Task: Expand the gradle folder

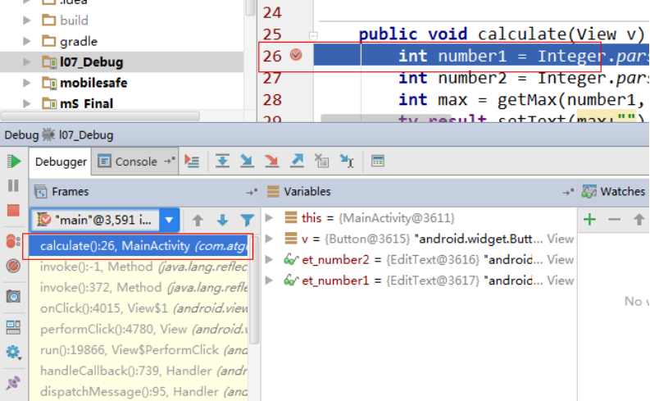Action: (x=26, y=41)
